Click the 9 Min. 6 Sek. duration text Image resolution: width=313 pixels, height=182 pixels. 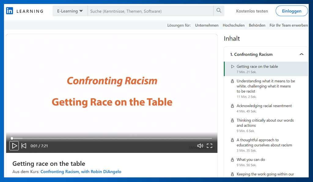[246, 131]
